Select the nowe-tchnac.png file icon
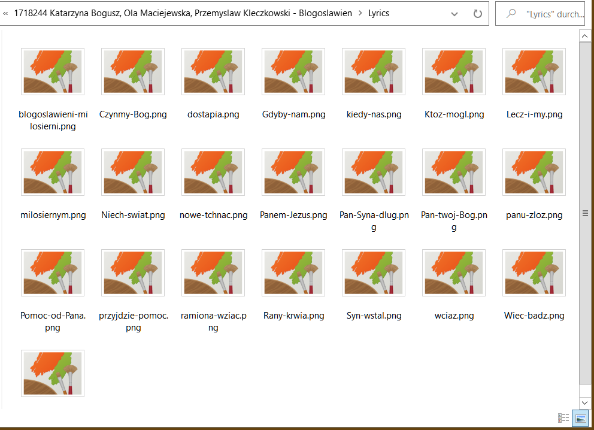Viewport: 594px width, 430px height. pos(213,172)
